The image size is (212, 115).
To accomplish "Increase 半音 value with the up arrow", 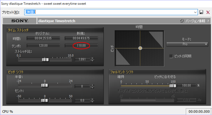I will pyautogui.click(x=92, y=85).
